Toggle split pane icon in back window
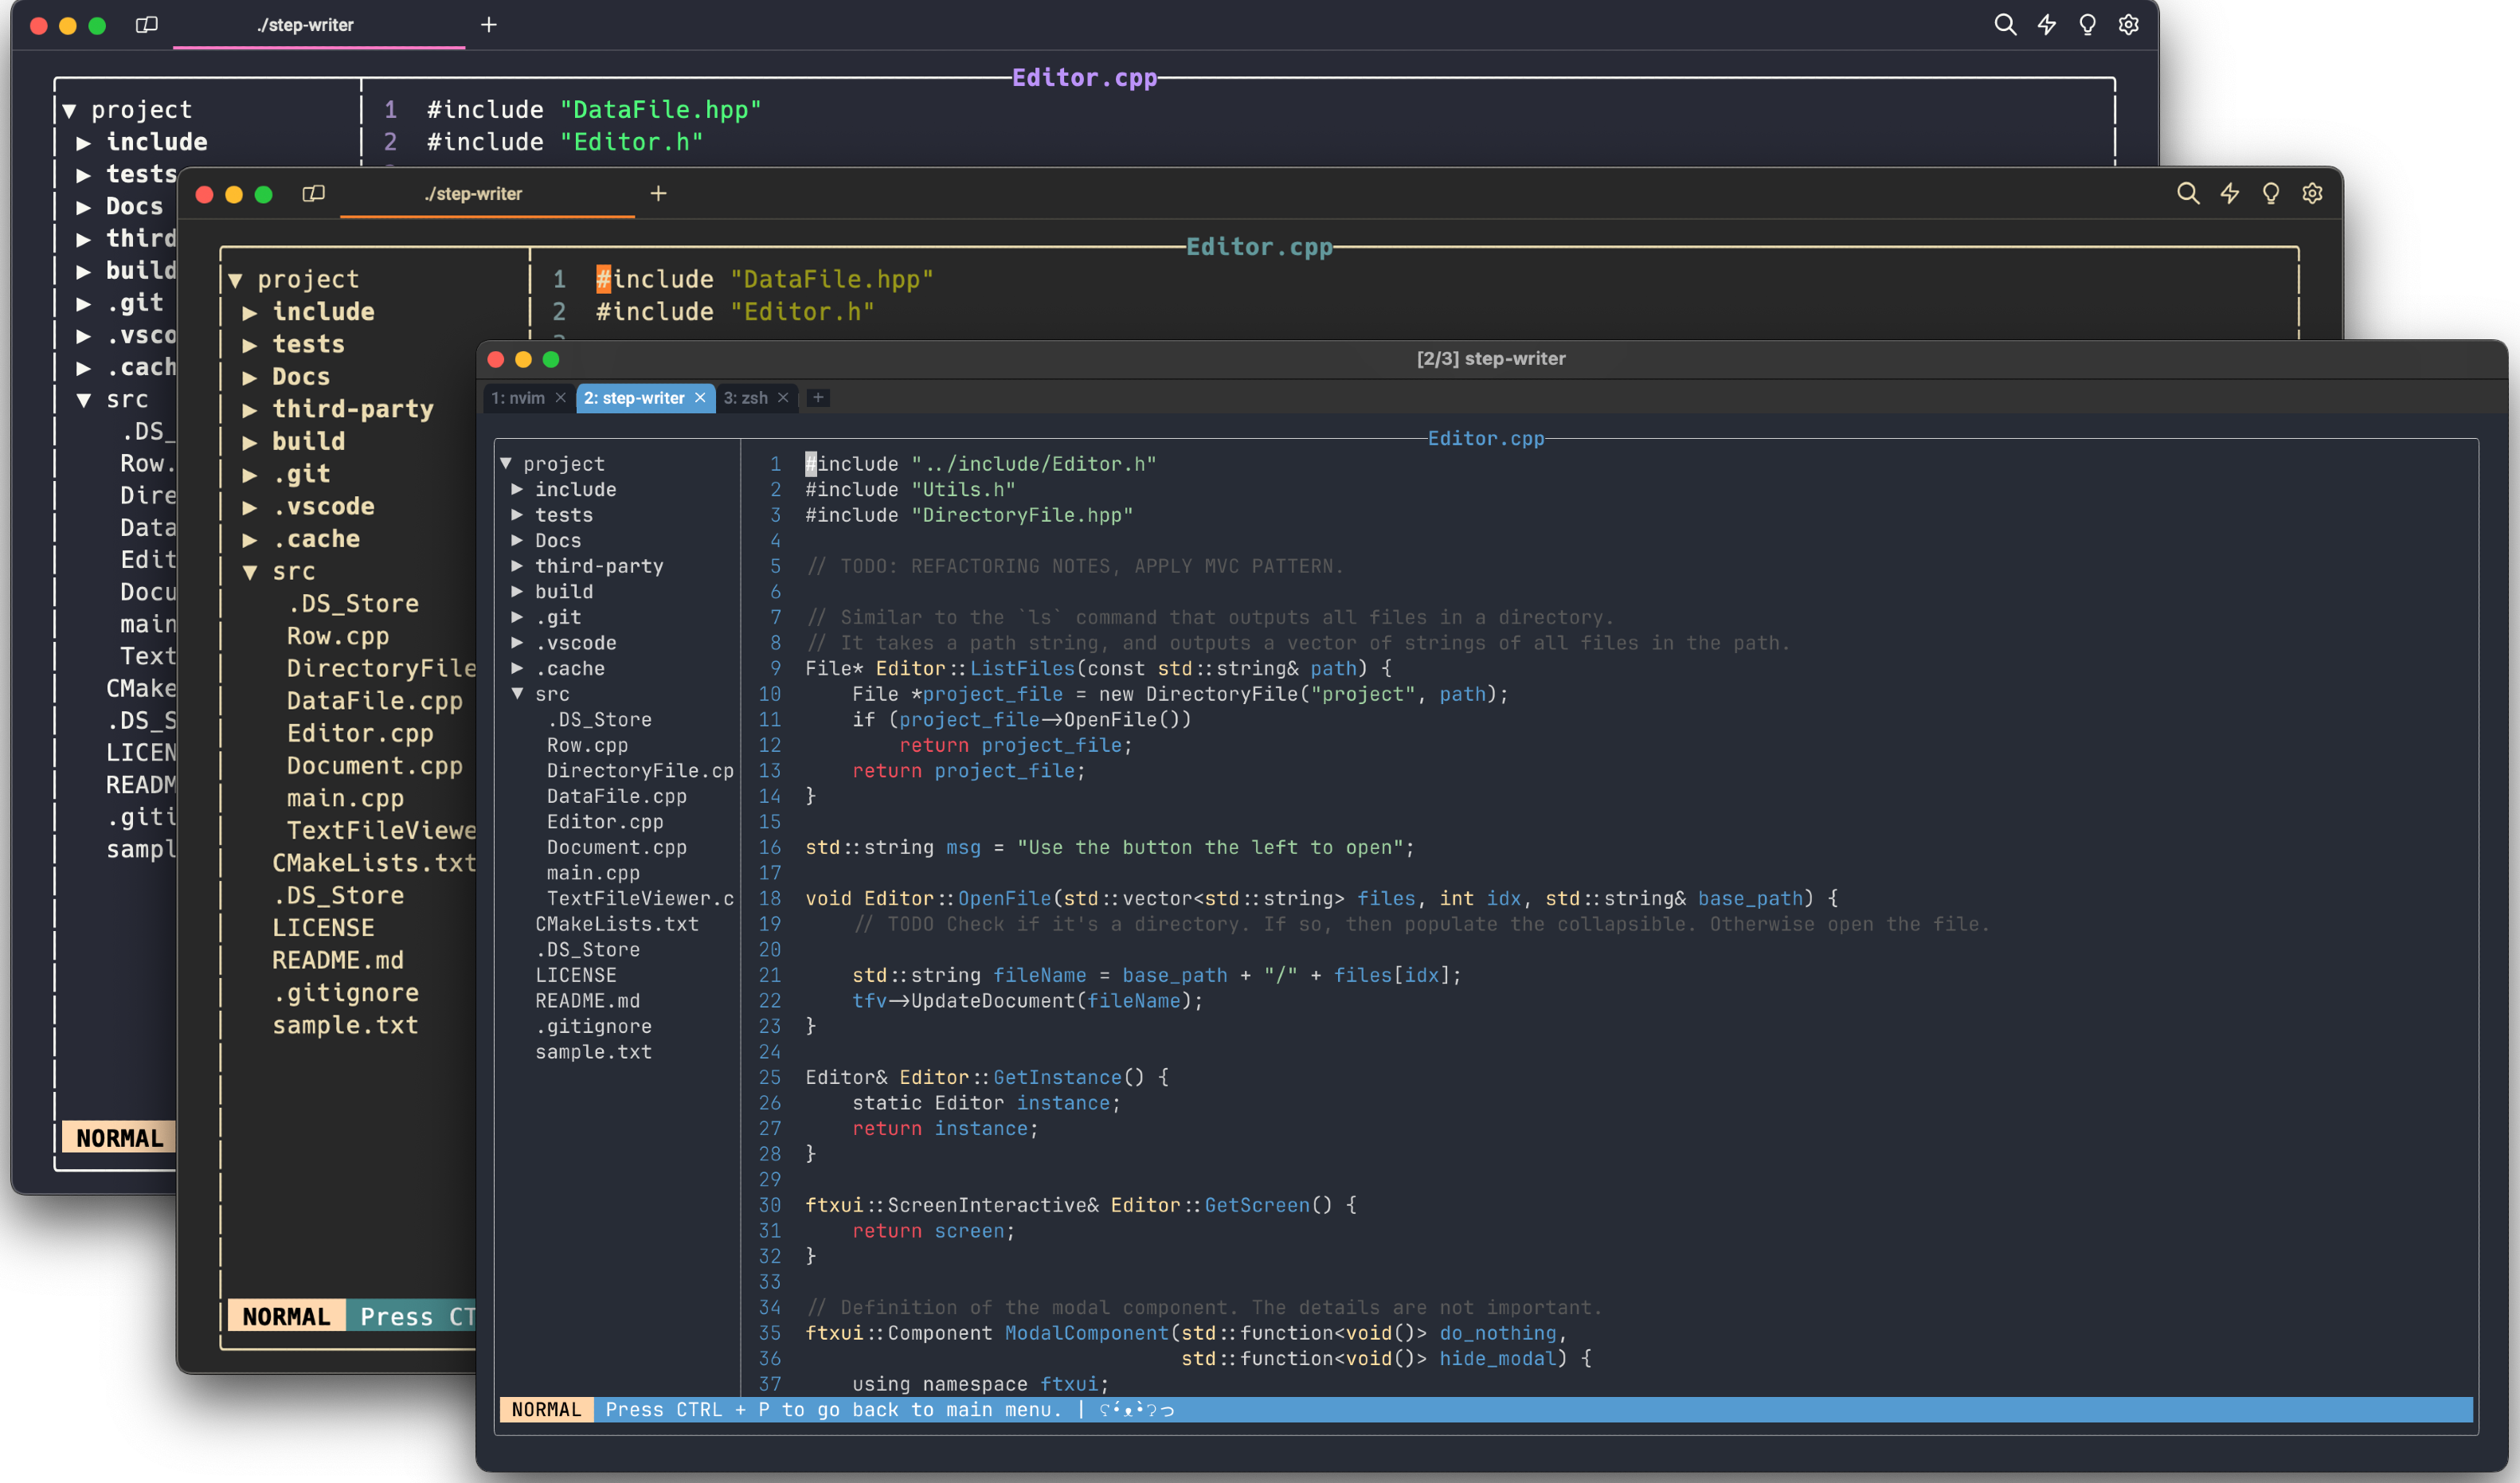 [x=147, y=25]
